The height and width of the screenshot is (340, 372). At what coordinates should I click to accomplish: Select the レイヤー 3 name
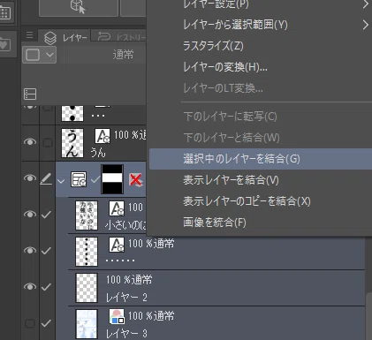[126, 334]
